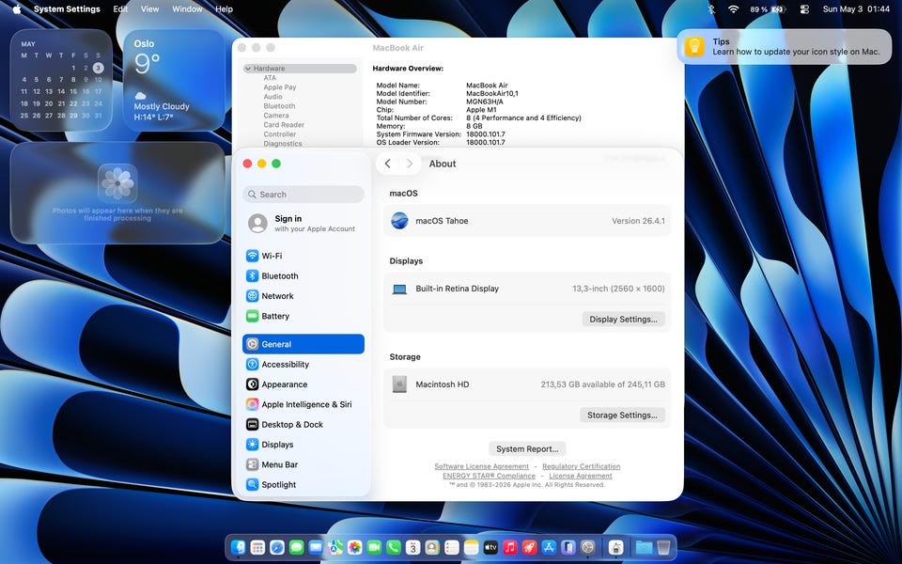The height and width of the screenshot is (564, 902).
Task: Open Mail from the Dock
Action: pos(316,547)
